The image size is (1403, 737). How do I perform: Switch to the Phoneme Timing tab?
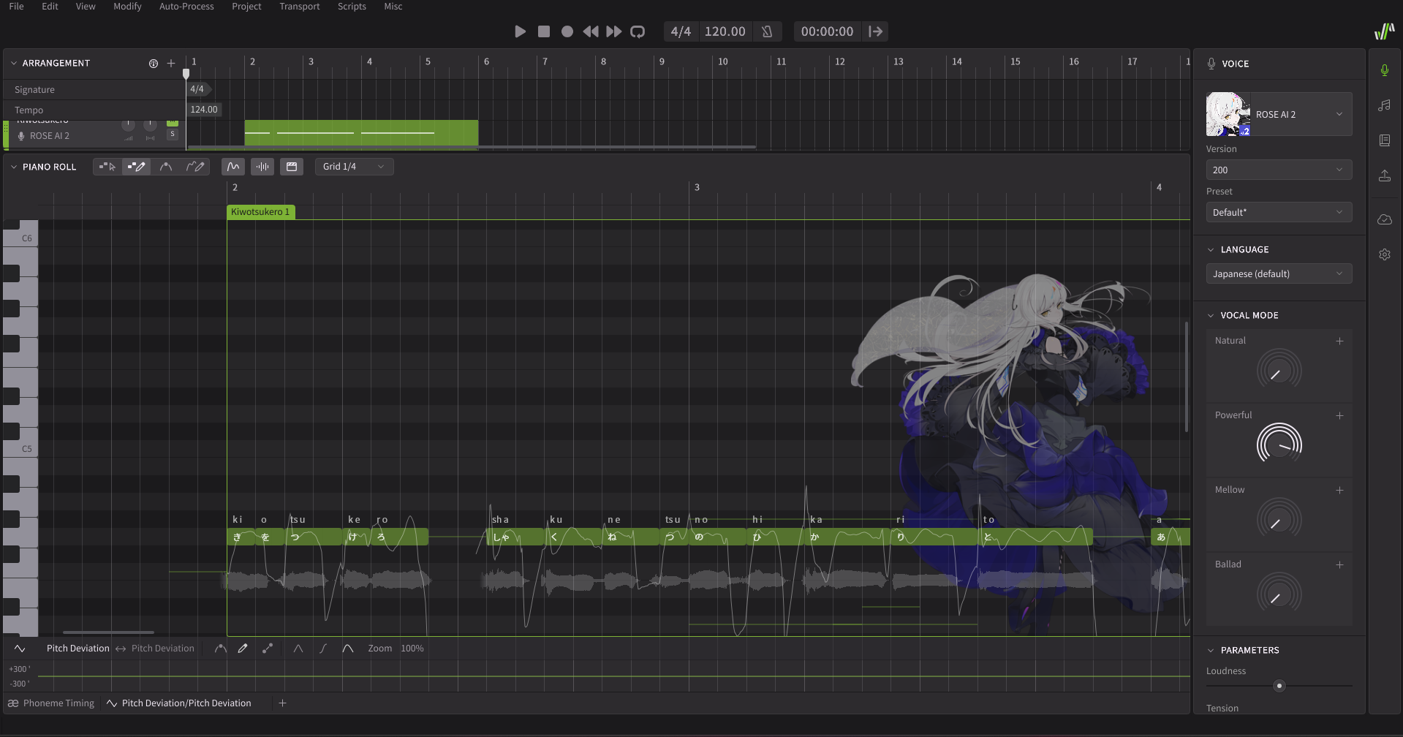point(51,703)
